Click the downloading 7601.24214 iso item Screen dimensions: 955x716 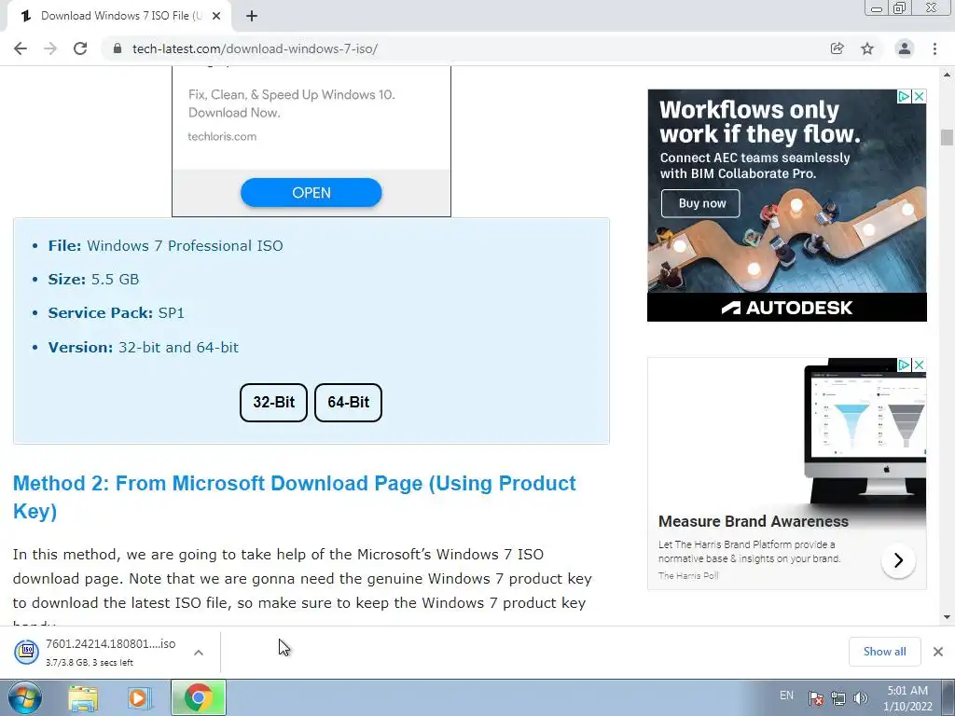coord(110,652)
